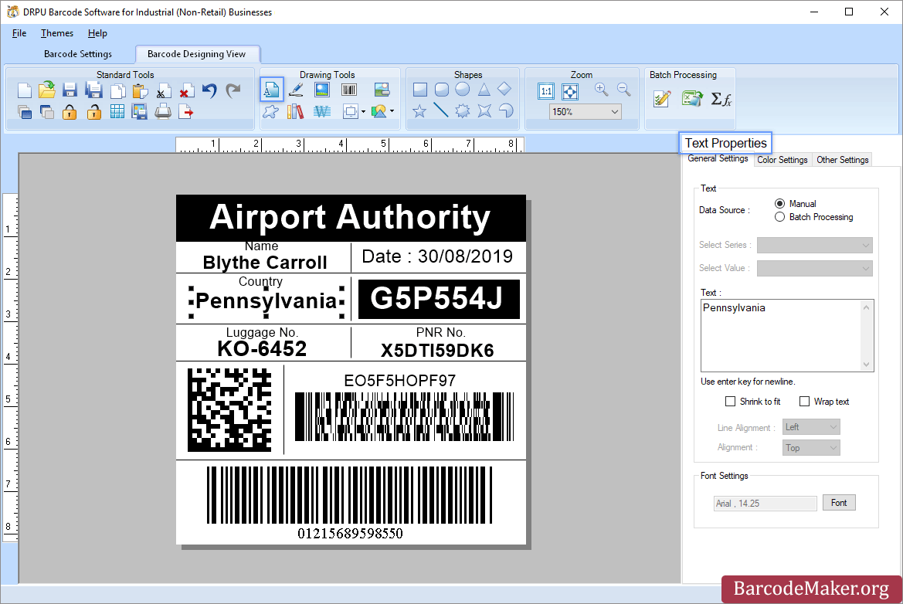Zoom in with the plus magnifier

pyautogui.click(x=601, y=90)
